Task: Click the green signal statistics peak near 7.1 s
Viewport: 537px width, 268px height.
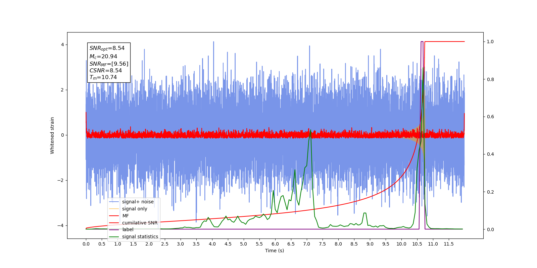Action: click(310, 130)
